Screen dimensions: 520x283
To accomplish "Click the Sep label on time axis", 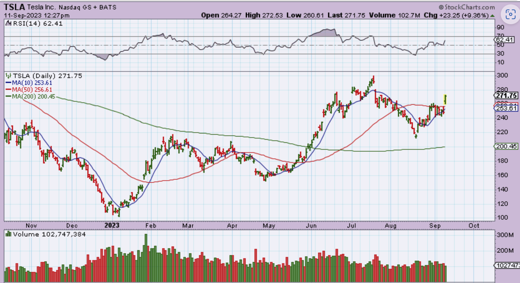I will pyautogui.click(x=435, y=226).
